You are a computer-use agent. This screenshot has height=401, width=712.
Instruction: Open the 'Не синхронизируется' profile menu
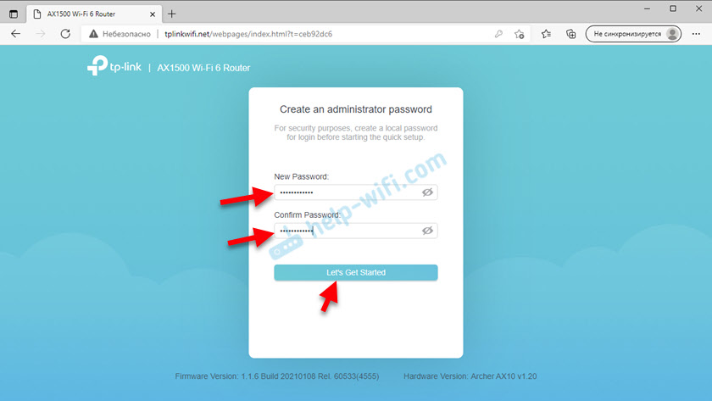pyautogui.click(x=633, y=34)
